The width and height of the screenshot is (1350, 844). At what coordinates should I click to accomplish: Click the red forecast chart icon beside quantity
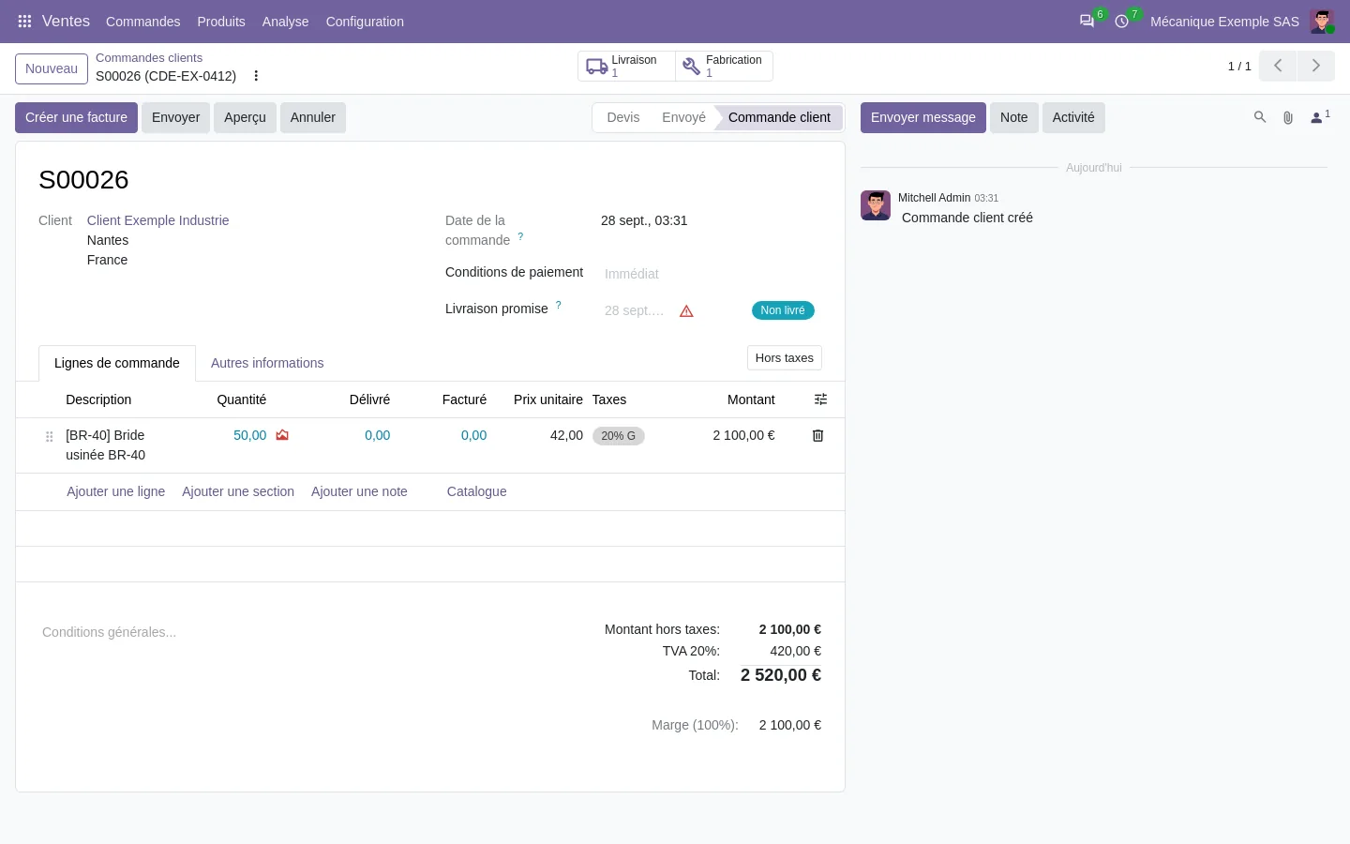[282, 435]
